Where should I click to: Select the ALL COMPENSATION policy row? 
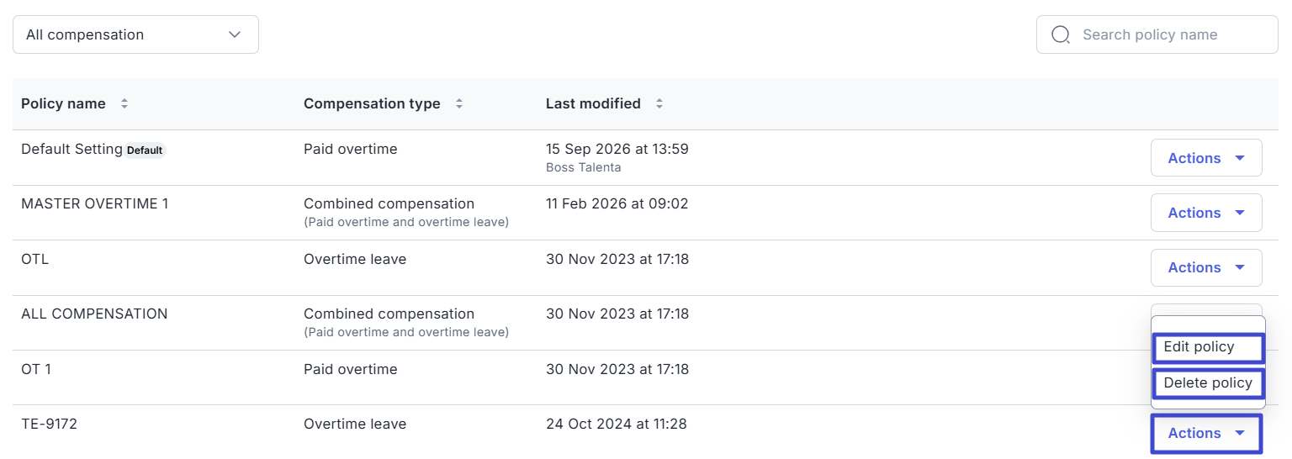[645, 323]
